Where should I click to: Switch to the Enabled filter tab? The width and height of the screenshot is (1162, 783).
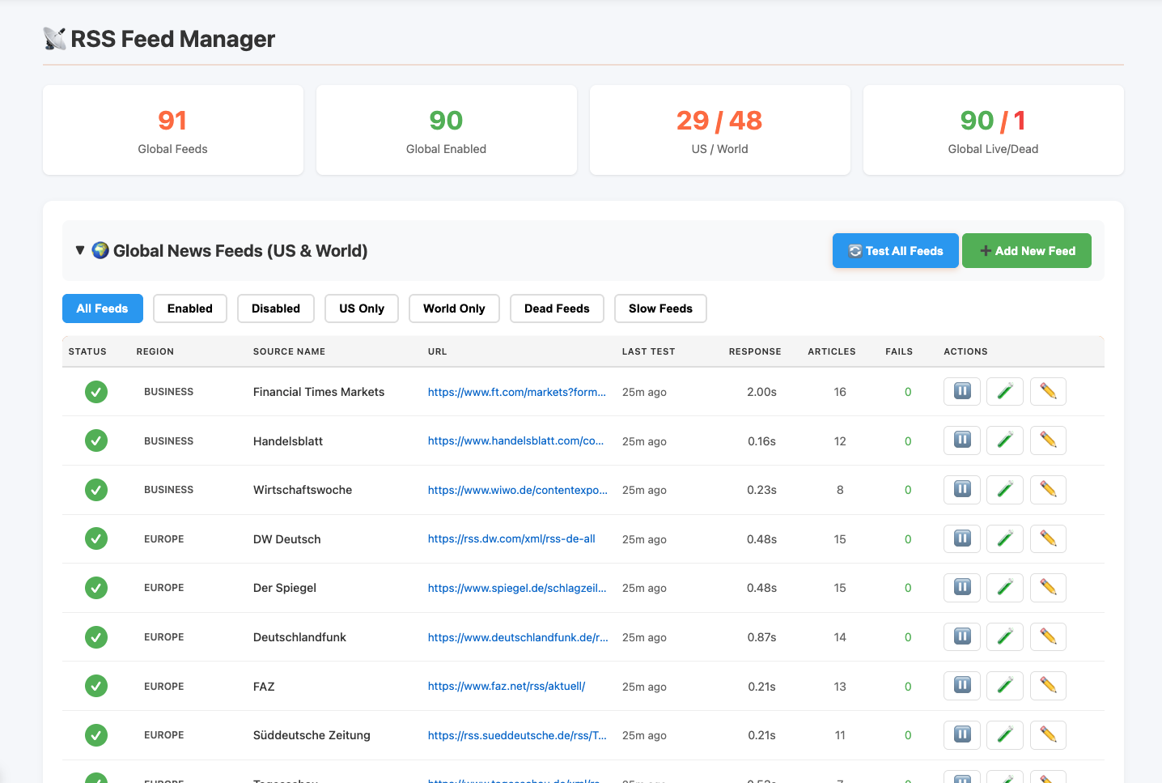point(189,309)
